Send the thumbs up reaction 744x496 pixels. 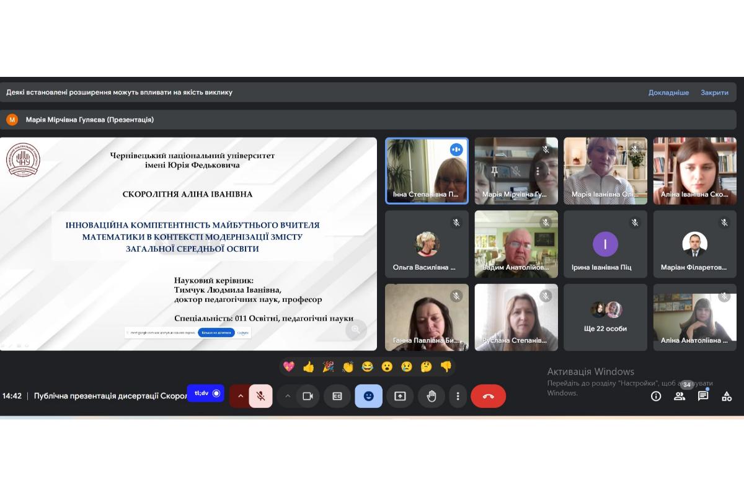pyautogui.click(x=309, y=366)
